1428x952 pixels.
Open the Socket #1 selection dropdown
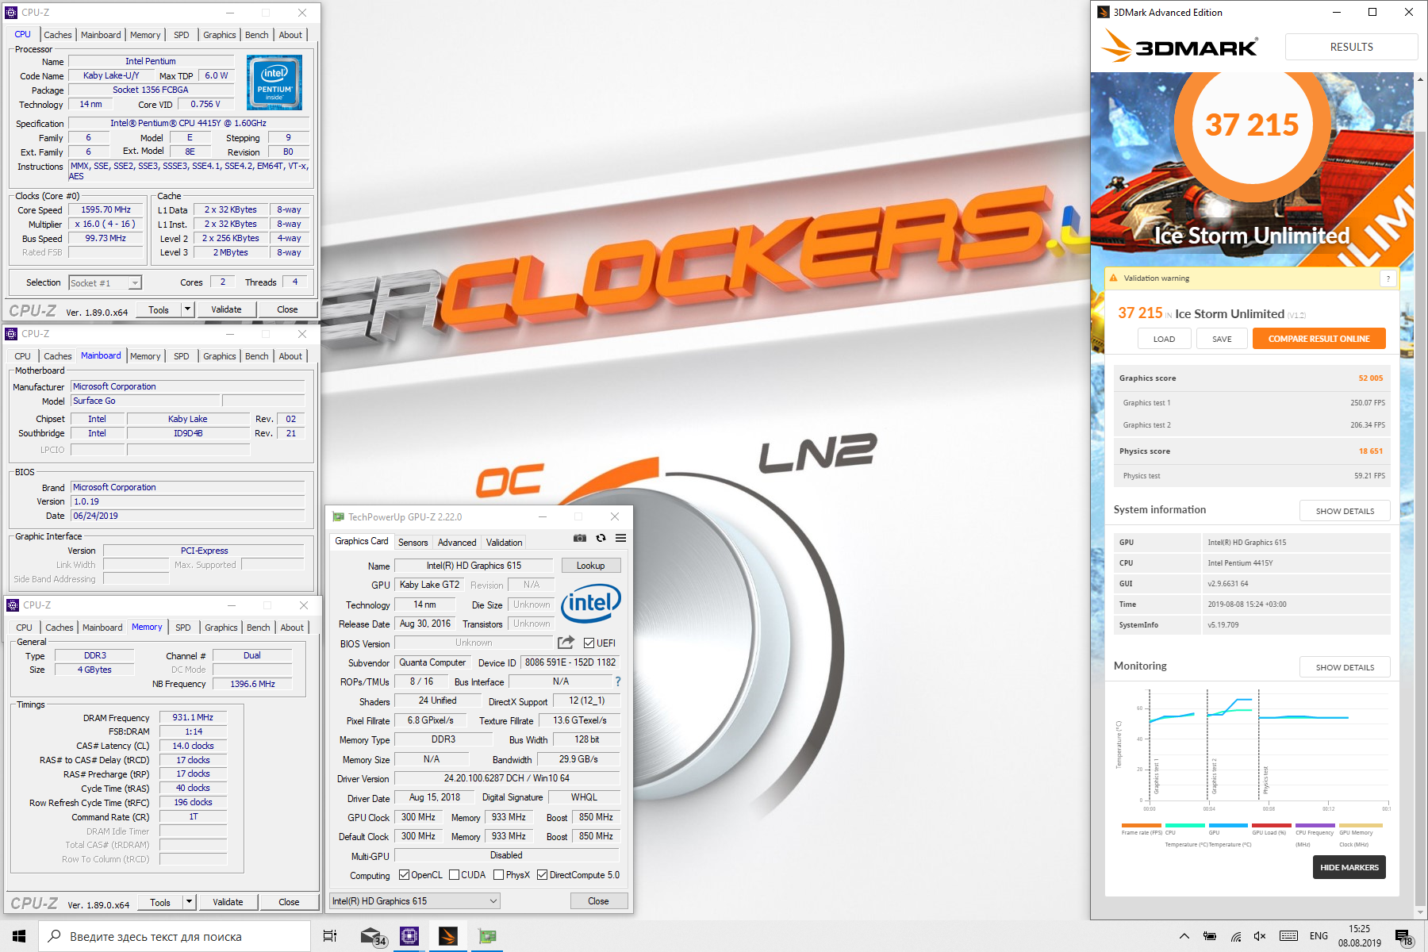click(105, 282)
